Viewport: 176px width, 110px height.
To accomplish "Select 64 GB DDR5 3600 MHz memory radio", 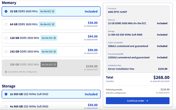I will tap(6, 24).
